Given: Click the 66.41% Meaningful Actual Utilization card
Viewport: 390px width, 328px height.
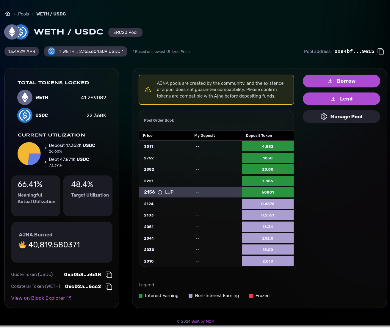Looking at the screenshot, I should [36, 196].
